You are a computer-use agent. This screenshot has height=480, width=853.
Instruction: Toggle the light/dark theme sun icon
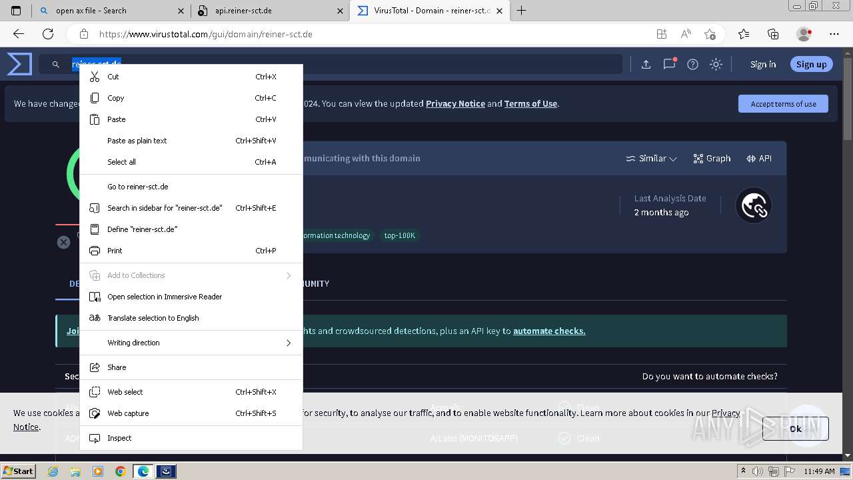coord(716,64)
